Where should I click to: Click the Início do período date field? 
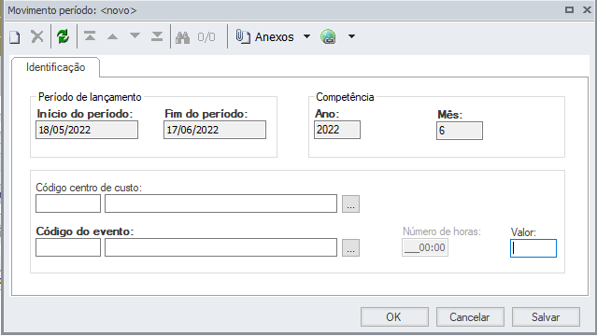(x=87, y=130)
